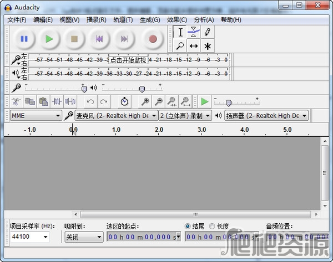Click the horizontal scrollbar right arrow

(316, 214)
